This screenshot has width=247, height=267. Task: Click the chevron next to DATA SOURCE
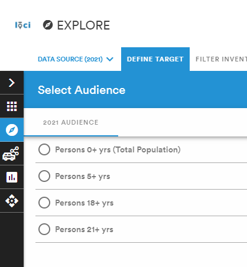tap(110, 59)
